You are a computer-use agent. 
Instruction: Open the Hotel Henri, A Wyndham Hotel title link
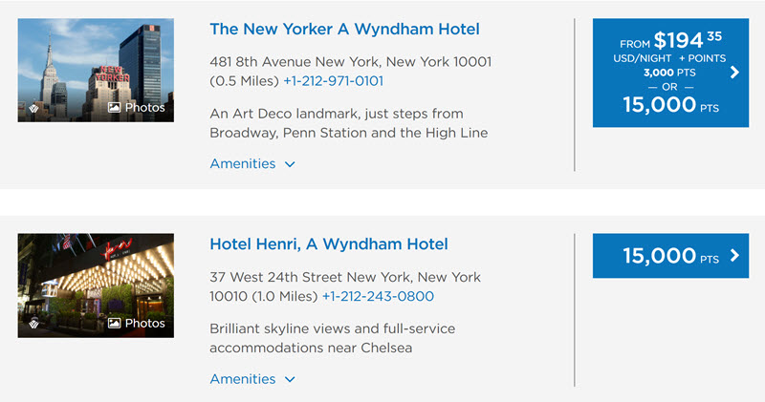pos(329,243)
